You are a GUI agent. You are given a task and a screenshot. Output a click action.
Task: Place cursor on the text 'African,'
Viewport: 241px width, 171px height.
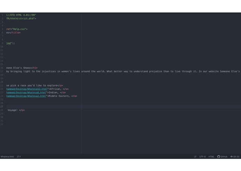[56, 89]
